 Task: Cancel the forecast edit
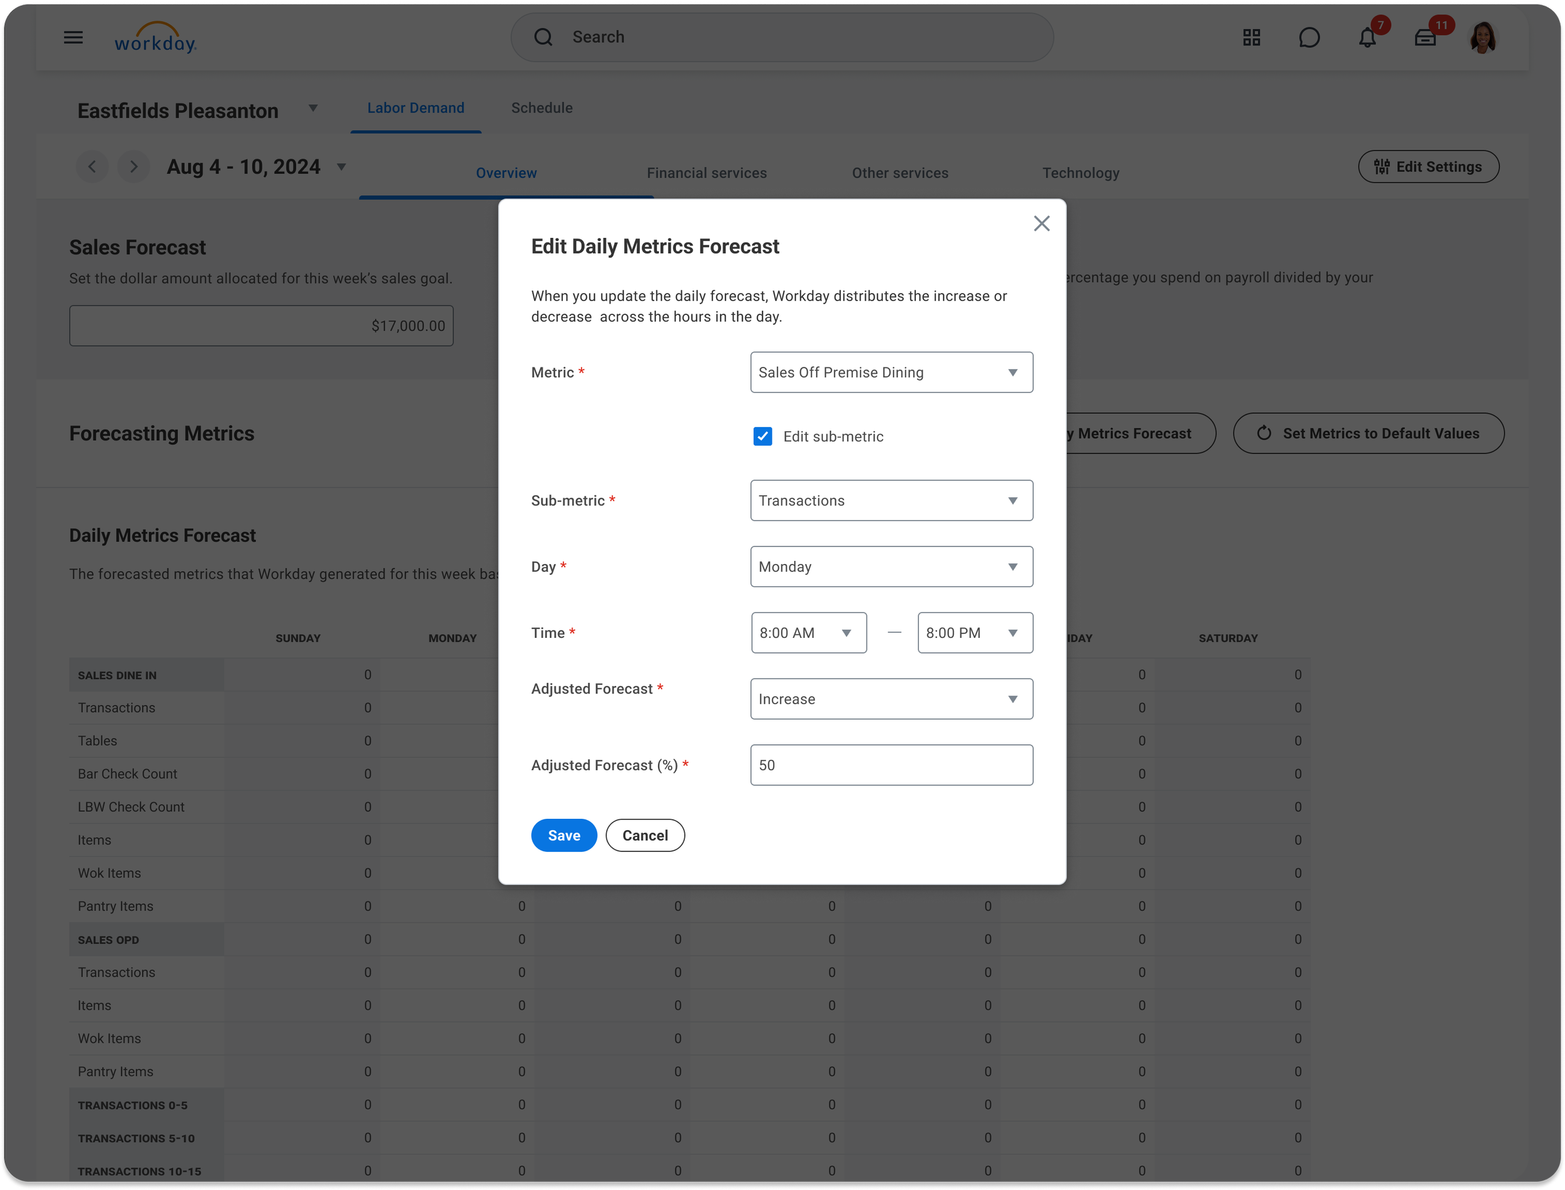644,836
